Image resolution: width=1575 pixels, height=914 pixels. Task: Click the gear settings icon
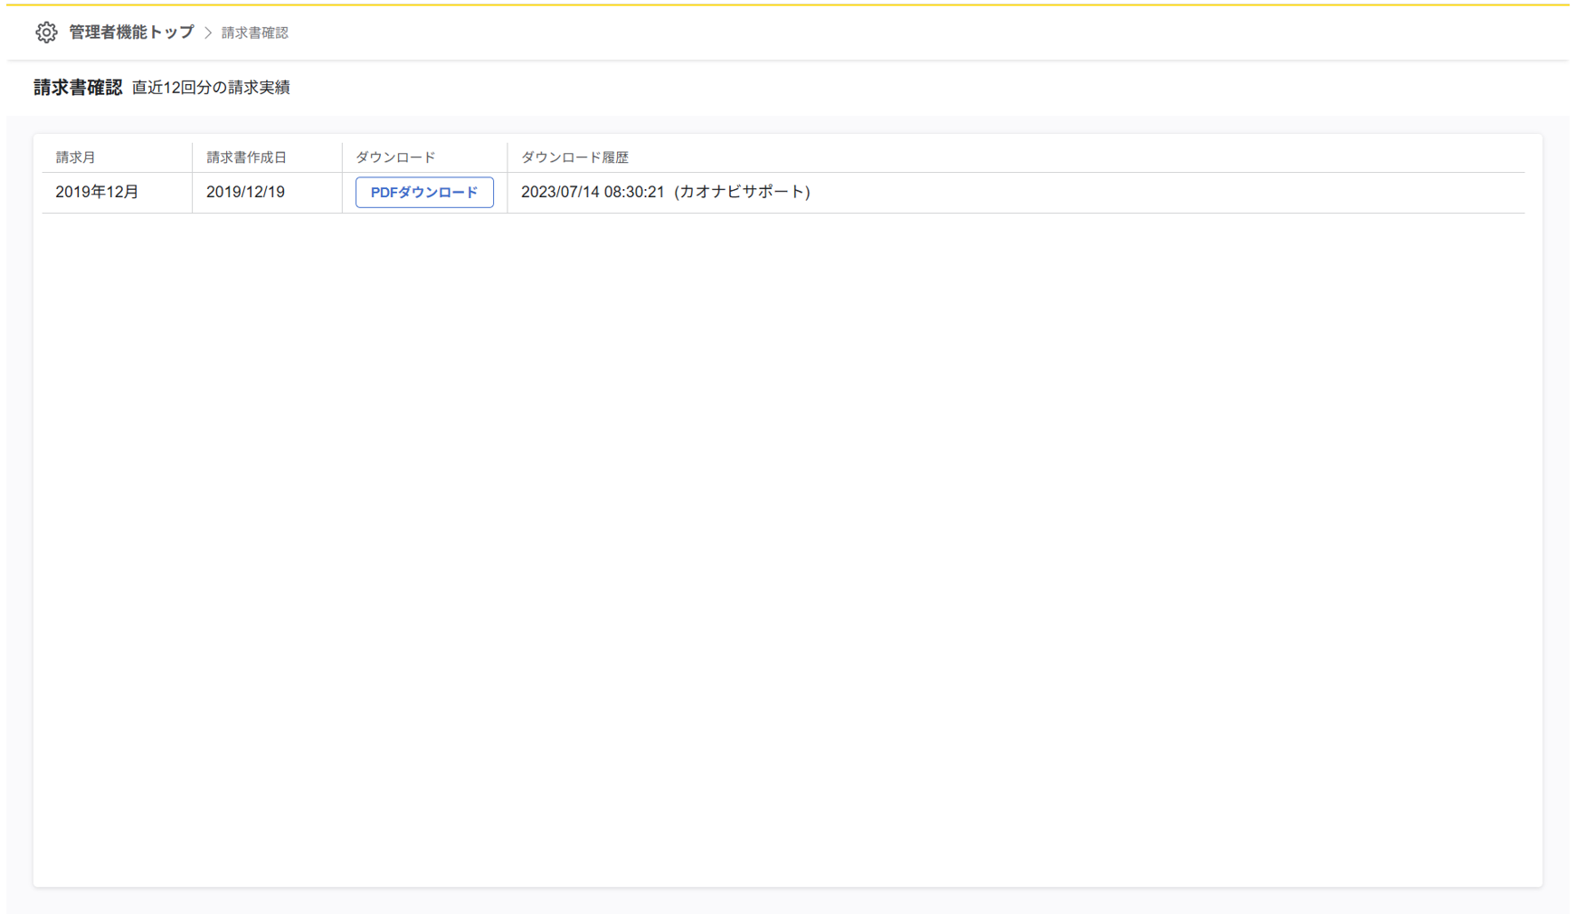46,33
